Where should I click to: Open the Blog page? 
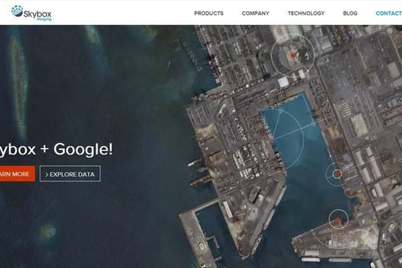pyautogui.click(x=350, y=13)
